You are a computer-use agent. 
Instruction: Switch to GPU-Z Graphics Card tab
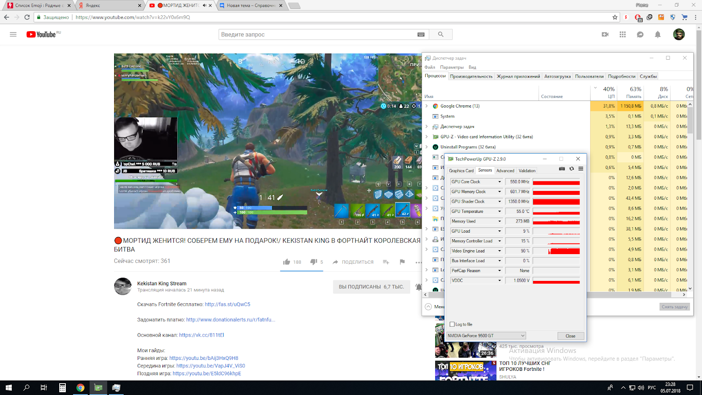(461, 171)
